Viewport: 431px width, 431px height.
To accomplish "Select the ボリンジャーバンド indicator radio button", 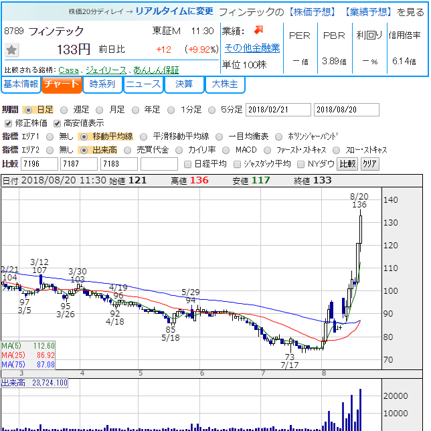I will pos(282,137).
